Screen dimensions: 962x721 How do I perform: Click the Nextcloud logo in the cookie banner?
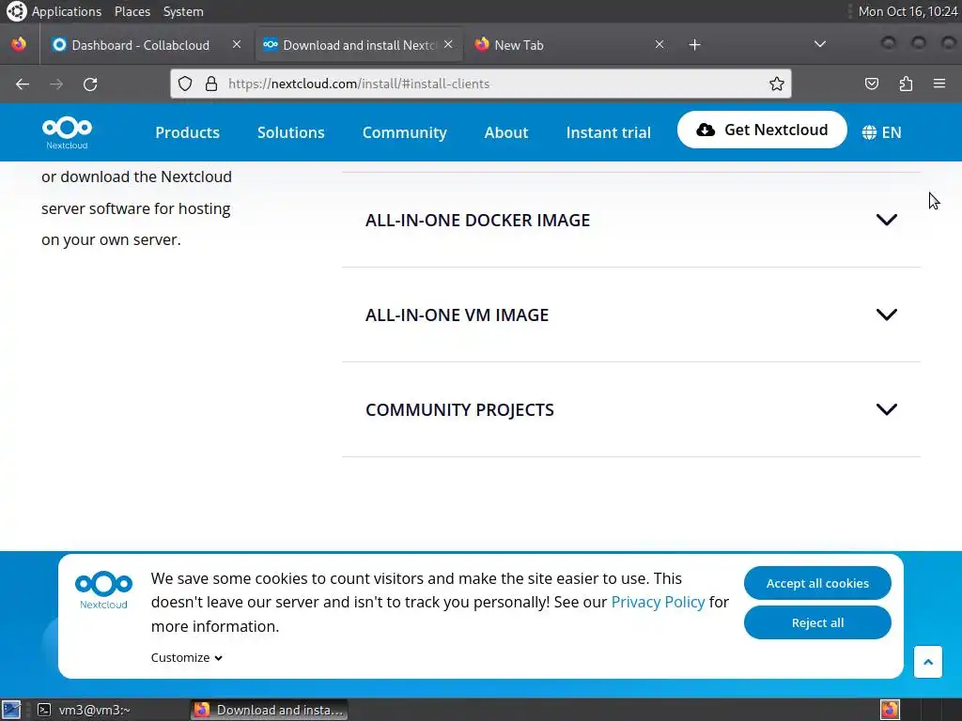point(103,590)
